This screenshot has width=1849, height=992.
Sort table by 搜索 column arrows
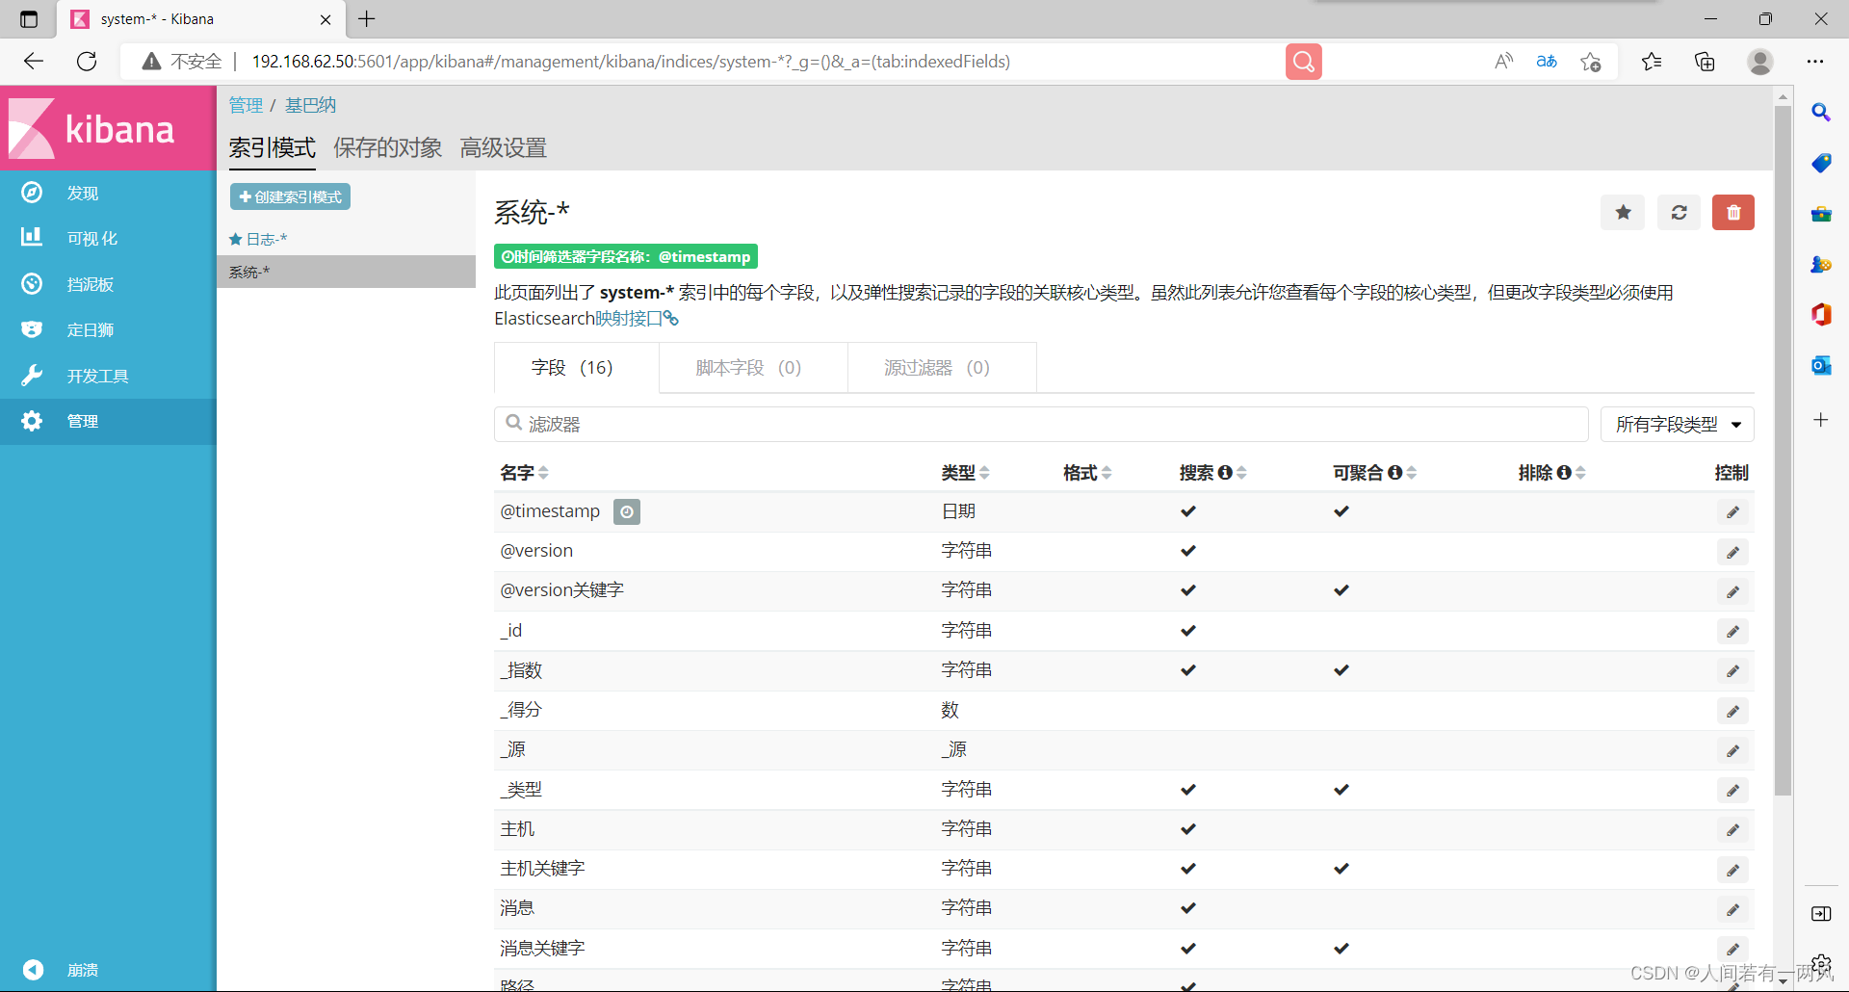pyautogui.click(x=1242, y=473)
